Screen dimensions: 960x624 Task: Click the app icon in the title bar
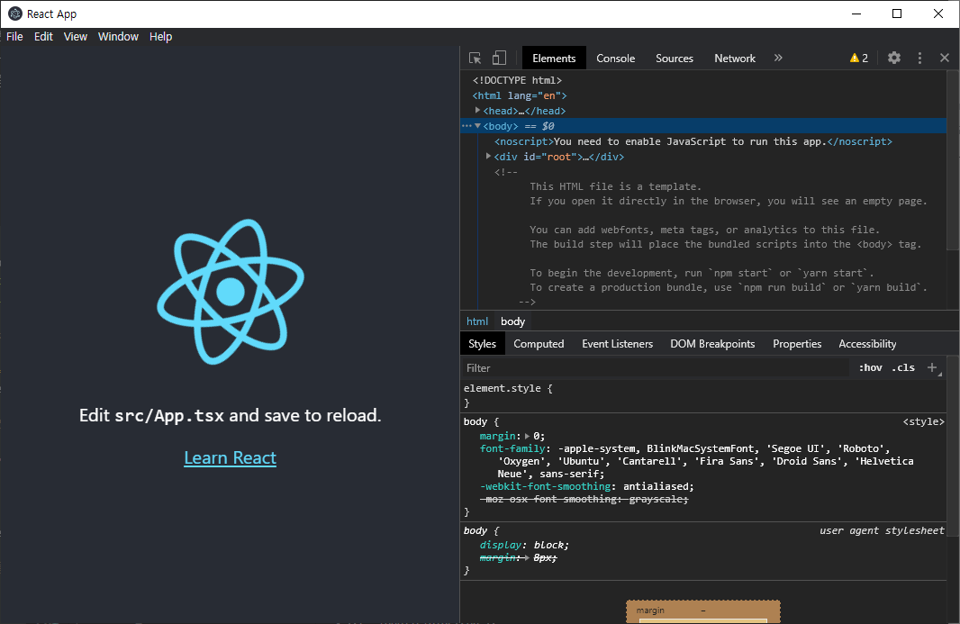tap(14, 14)
